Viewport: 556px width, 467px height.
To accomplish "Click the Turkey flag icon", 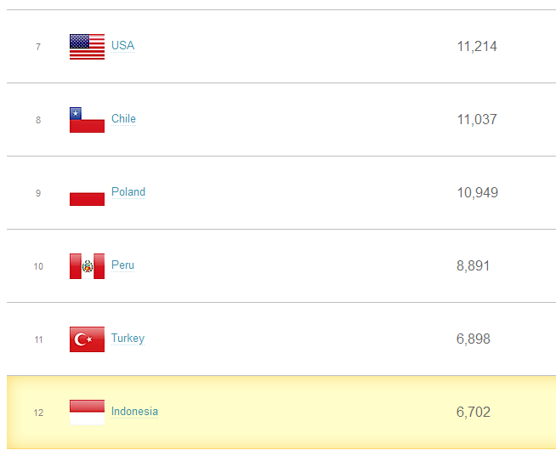I will (87, 339).
